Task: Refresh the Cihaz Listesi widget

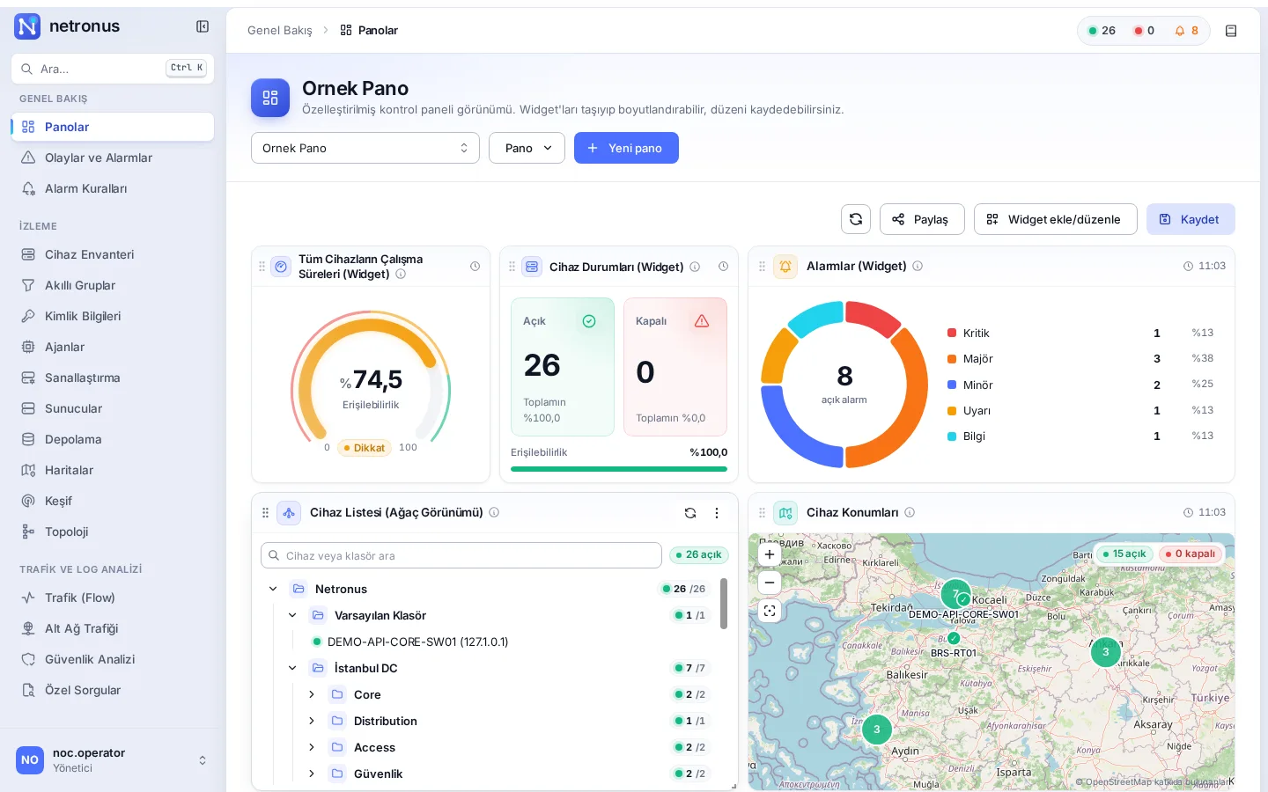Action: [x=690, y=513]
